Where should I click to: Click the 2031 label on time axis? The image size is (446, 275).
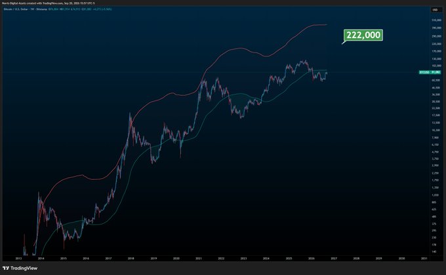click(x=424, y=259)
